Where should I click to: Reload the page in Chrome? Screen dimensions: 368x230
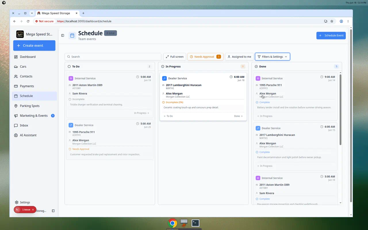[x=28, y=21]
